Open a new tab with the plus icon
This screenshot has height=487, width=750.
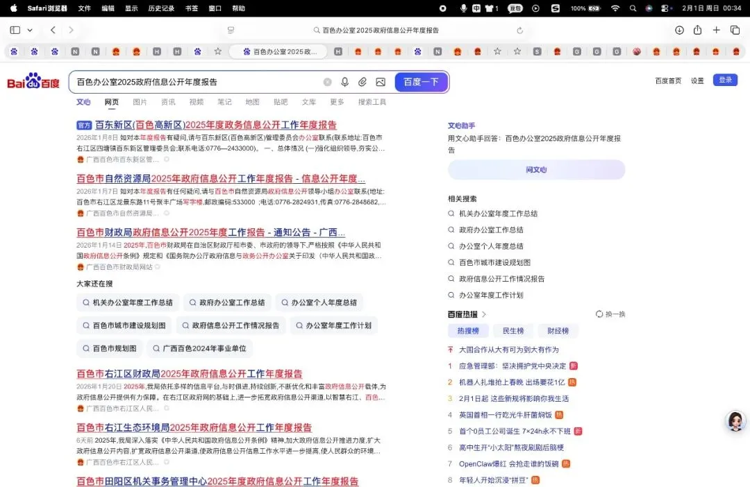(716, 30)
